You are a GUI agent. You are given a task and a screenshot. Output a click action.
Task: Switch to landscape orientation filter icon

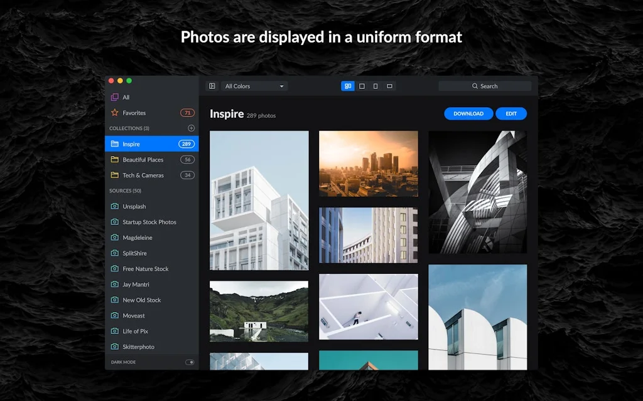click(x=389, y=86)
